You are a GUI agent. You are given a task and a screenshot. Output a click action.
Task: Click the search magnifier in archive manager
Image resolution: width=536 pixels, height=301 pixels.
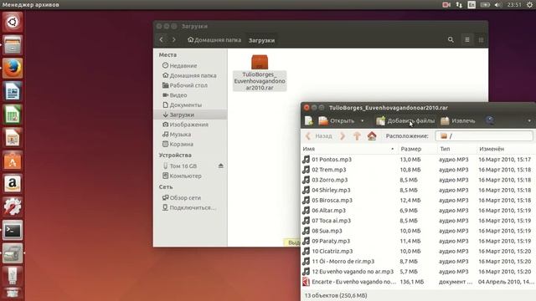tap(490, 120)
